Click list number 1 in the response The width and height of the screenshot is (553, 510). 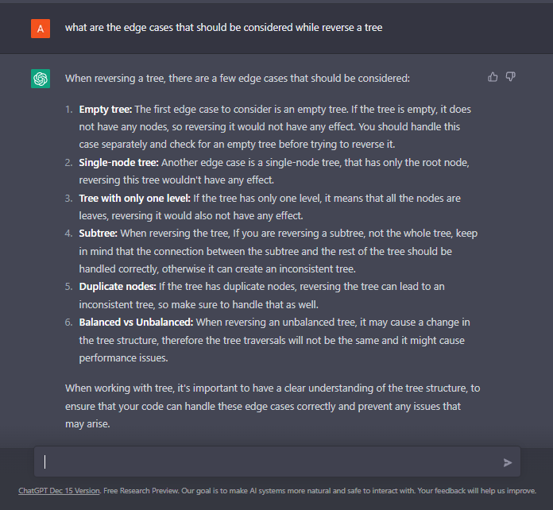[70, 109]
